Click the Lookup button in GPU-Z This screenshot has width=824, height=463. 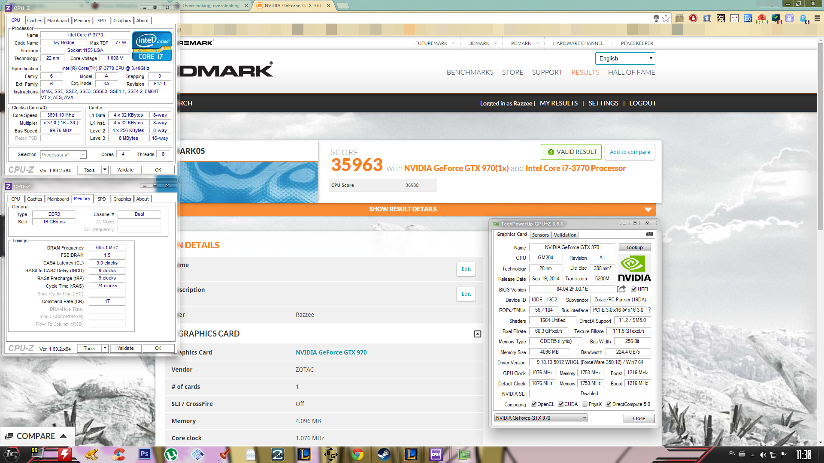point(634,247)
